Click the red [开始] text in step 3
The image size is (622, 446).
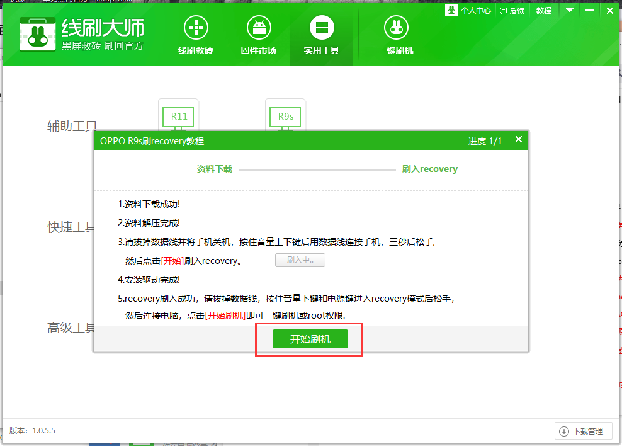(172, 261)
